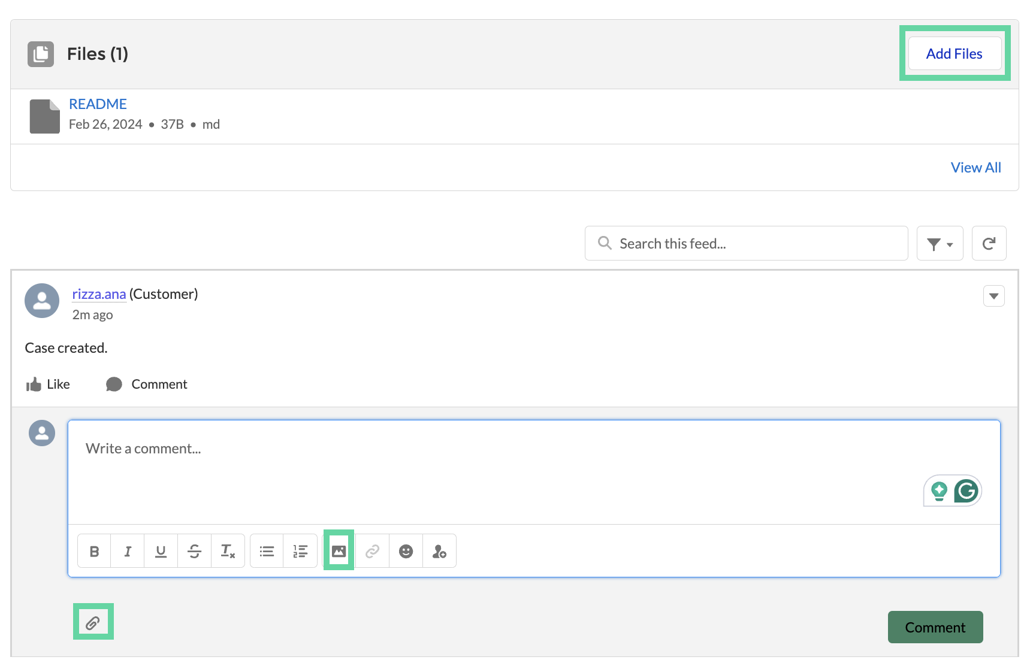Open the emoji picker
Image resolution: width=1033 pixels, height=672 pixels.
point(406,550)
